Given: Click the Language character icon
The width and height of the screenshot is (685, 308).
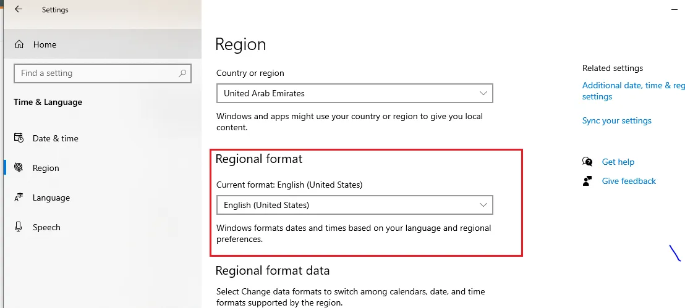Looking at the screenshot, I should (x=19, y=198).
